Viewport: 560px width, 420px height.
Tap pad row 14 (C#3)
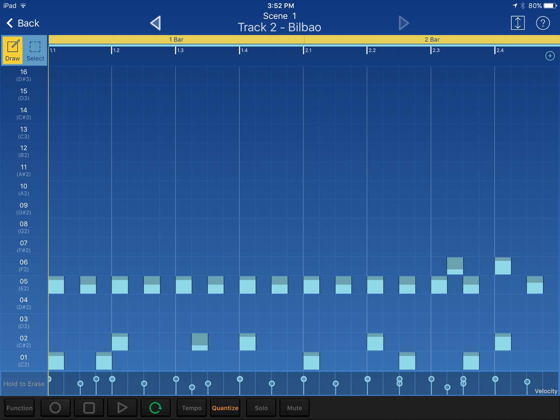(x=24, y=114)
